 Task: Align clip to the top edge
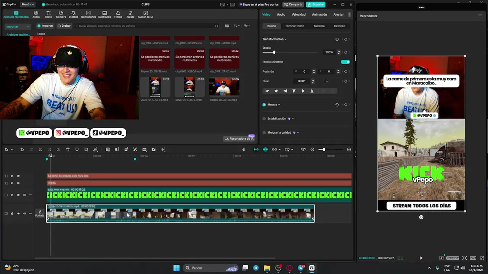coord(294,91)
